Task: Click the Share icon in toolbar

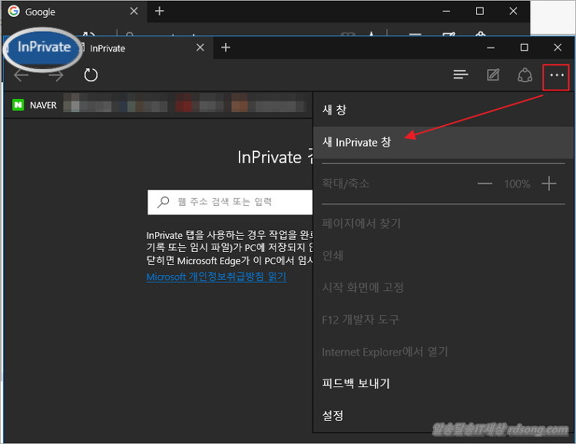Action: coord(525,75)
